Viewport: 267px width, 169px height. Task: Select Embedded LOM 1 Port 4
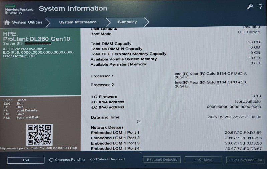click(x=115, y=149)
